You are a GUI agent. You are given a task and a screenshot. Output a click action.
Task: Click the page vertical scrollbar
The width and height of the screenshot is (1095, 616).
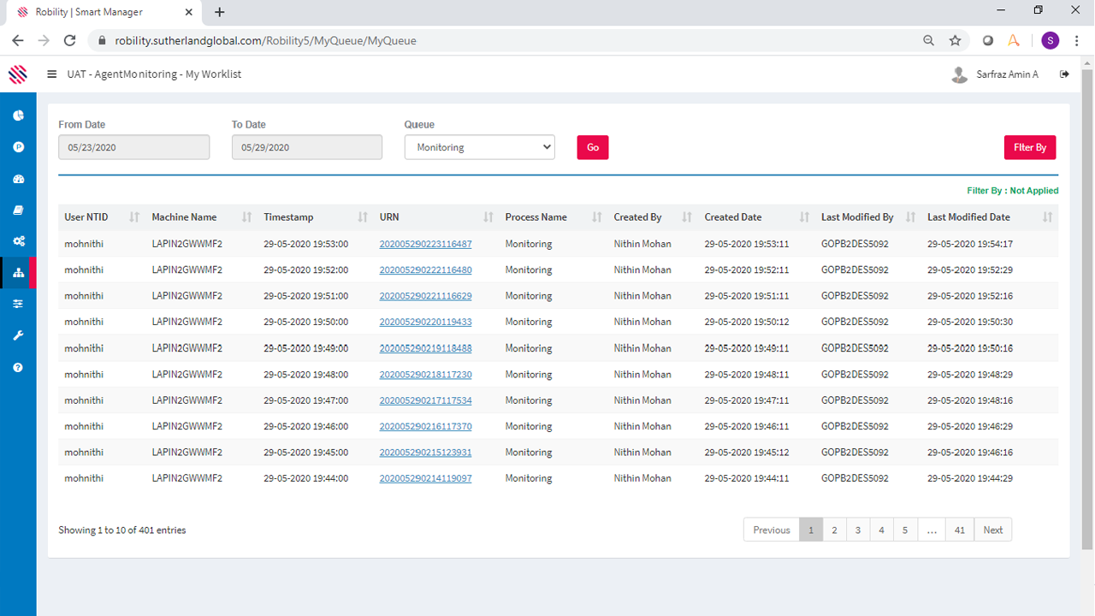pos(1087,308)
